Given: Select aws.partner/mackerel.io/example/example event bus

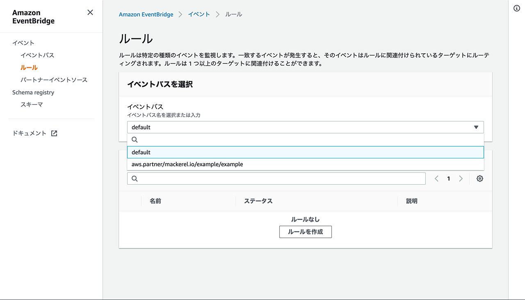Looking at the screenshot, I should 306,164.
